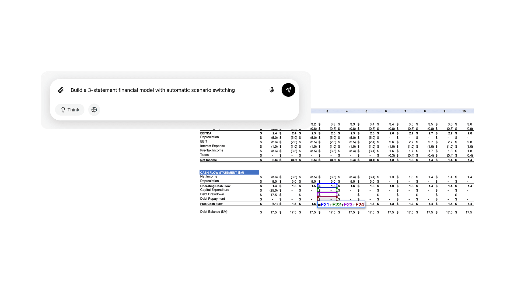The image size is (517, 291).
Task: Click the microphone voice input icon
Action: (272, 90)
